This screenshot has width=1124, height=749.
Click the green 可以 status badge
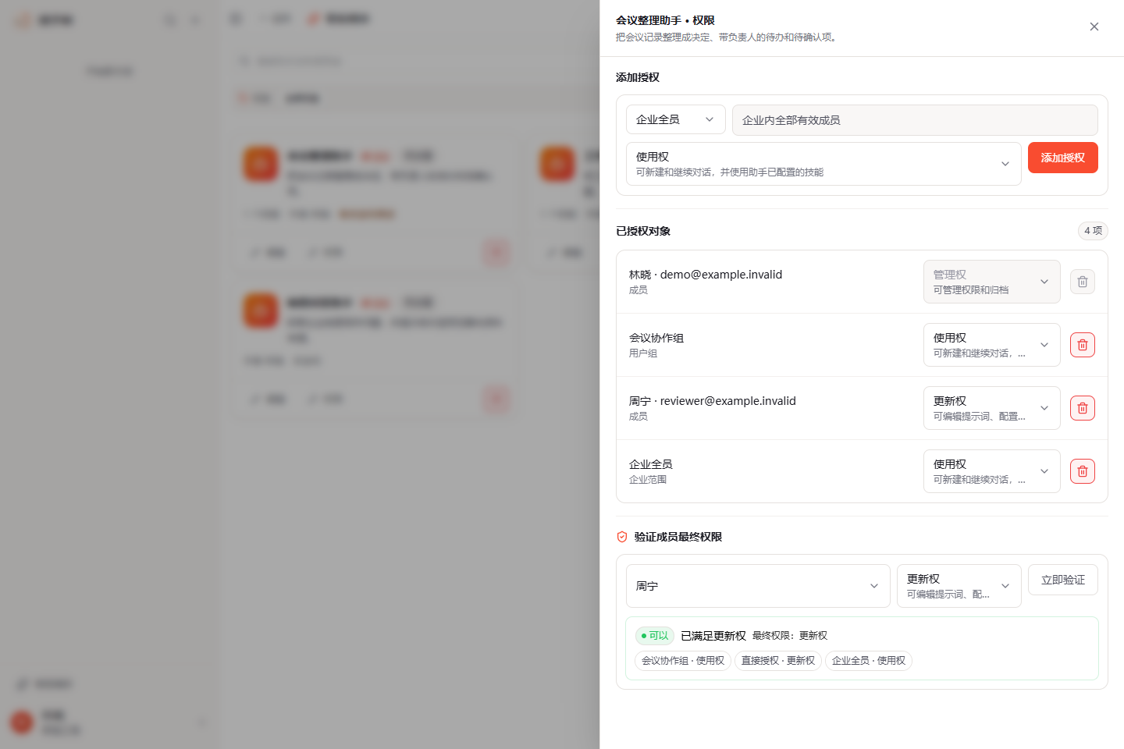pos(655,636)
